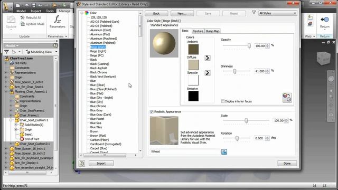The width and height of the screenshot is (338, 190).
Task: Click the Reset button
Action: (x=234, y=13)
